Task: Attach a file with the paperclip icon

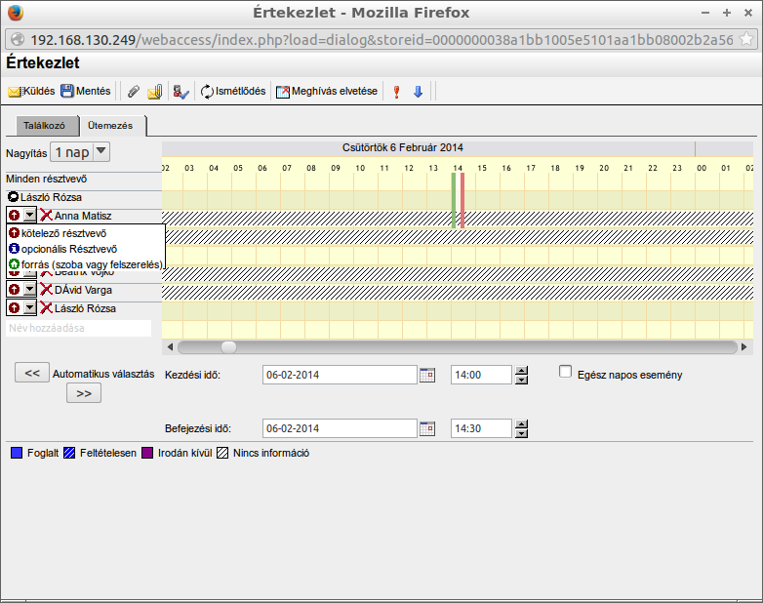Action: tap(134, 92)
